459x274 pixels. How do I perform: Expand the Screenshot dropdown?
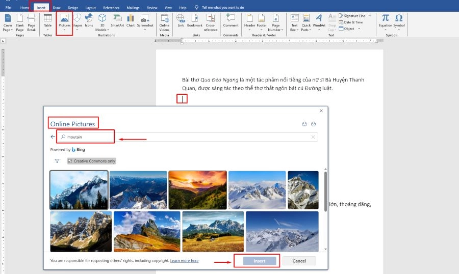tap(145, 30)
